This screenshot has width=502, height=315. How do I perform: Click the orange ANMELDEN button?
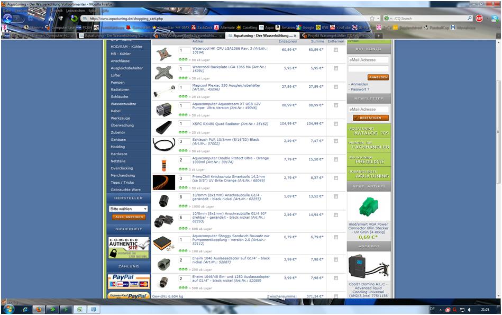coord(378,77)
